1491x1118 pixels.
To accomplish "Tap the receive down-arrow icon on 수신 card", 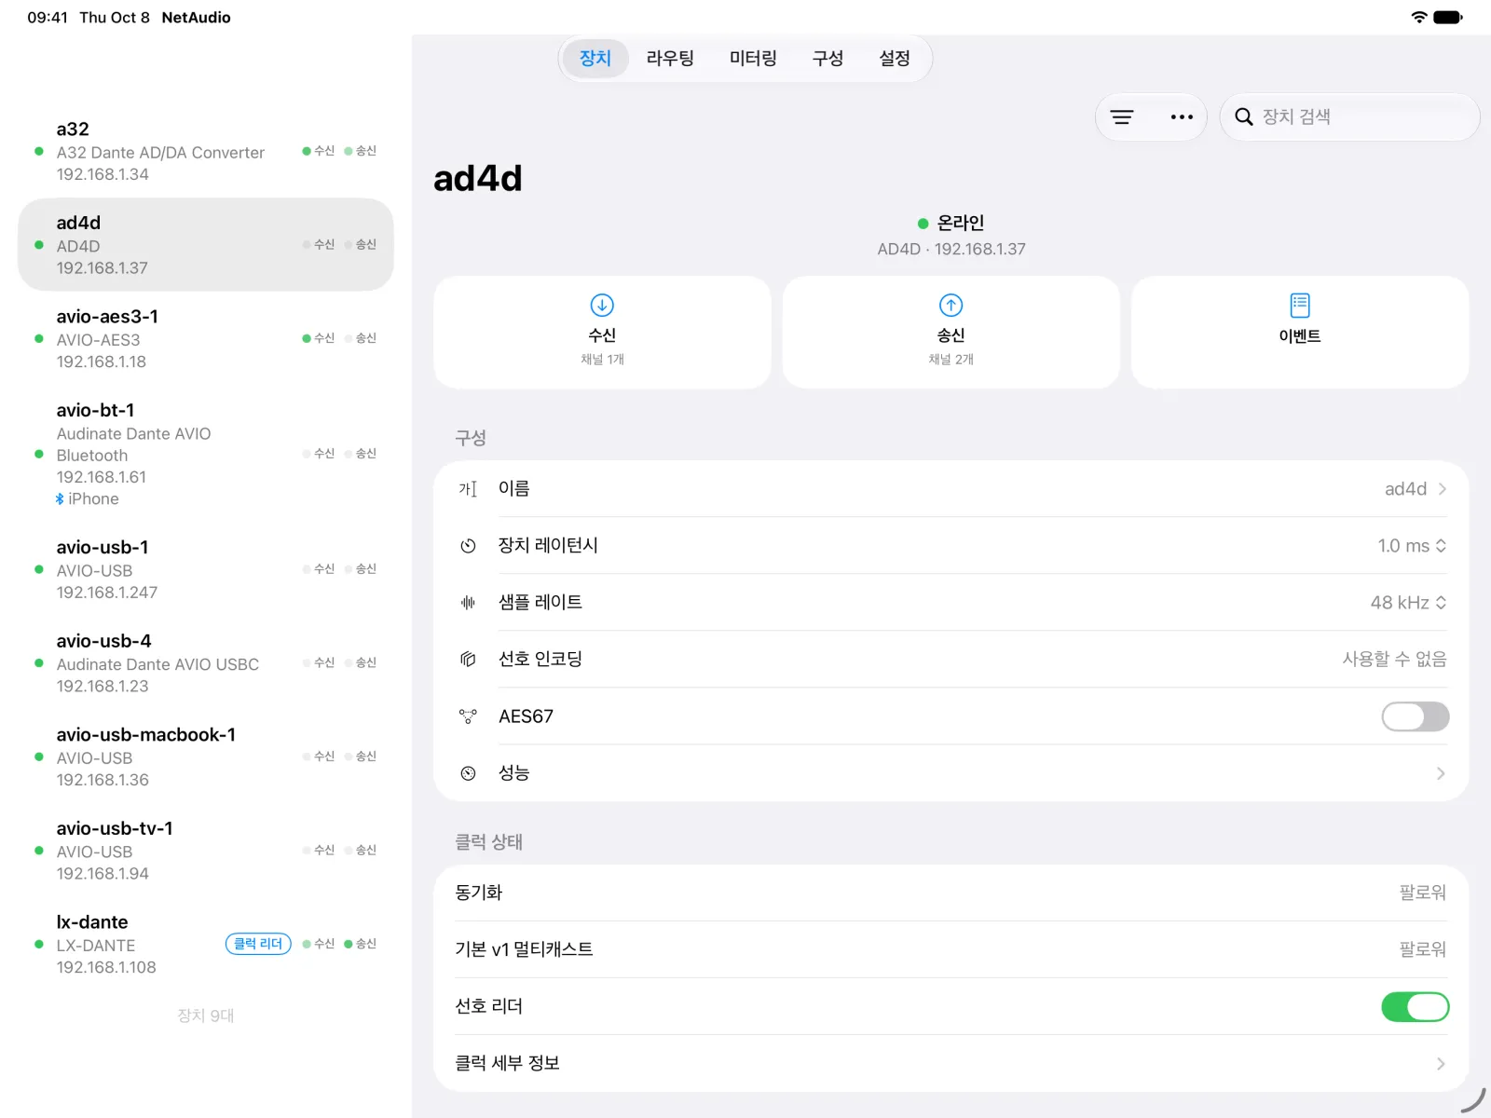I will (x=602, y=305).
